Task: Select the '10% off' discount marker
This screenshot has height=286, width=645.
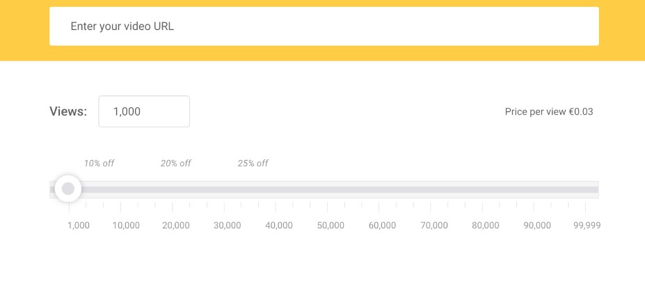Action: pyautogui.click(x=99, y=164)
